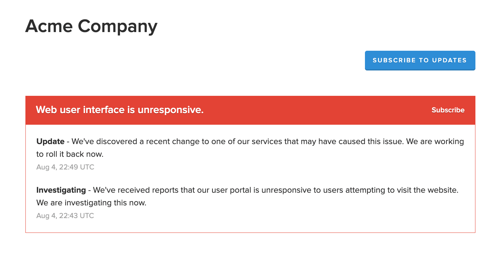Click the Subscribe to Updates button

(420, 60)
